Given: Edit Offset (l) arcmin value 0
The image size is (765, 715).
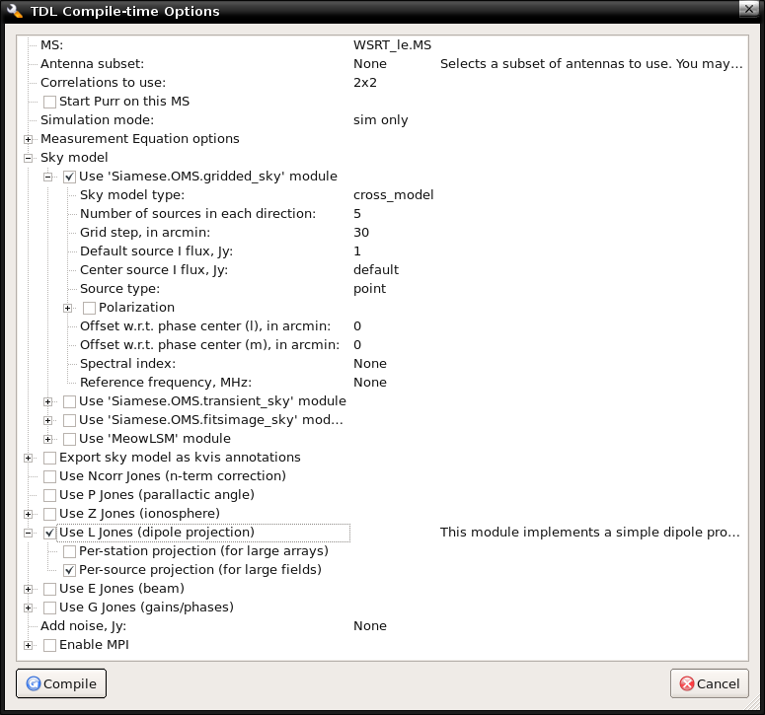Looking at the screenshot, I should click(357, 326).
